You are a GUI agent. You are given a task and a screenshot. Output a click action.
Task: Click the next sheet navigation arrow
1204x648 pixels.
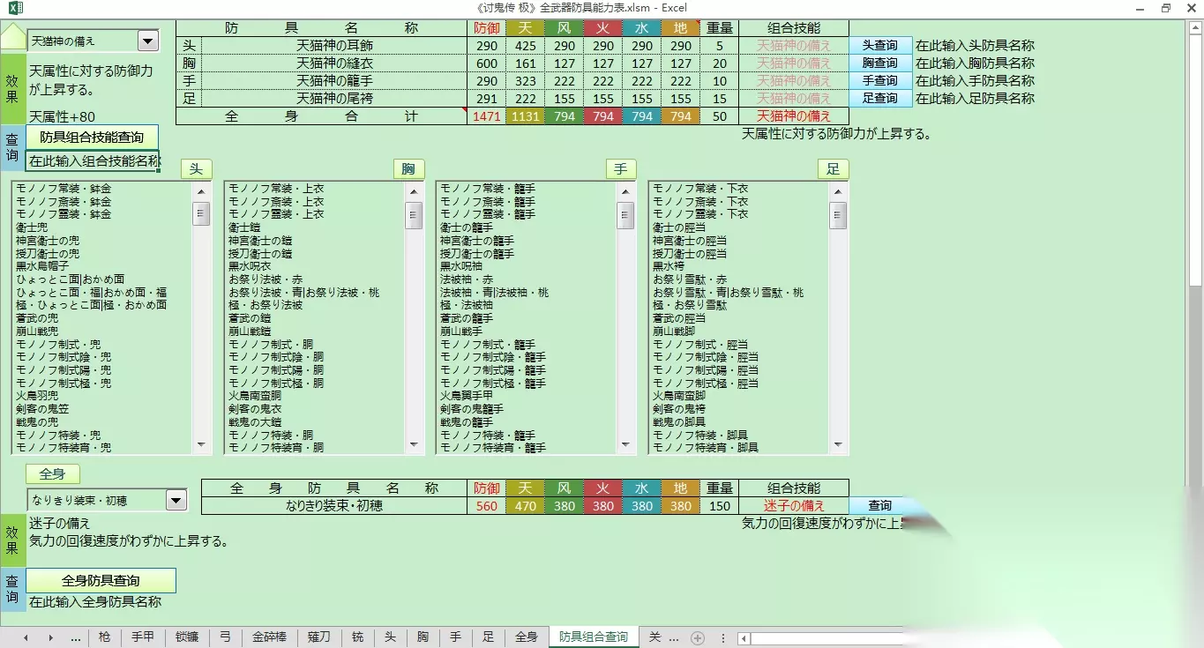coord(50,637)
